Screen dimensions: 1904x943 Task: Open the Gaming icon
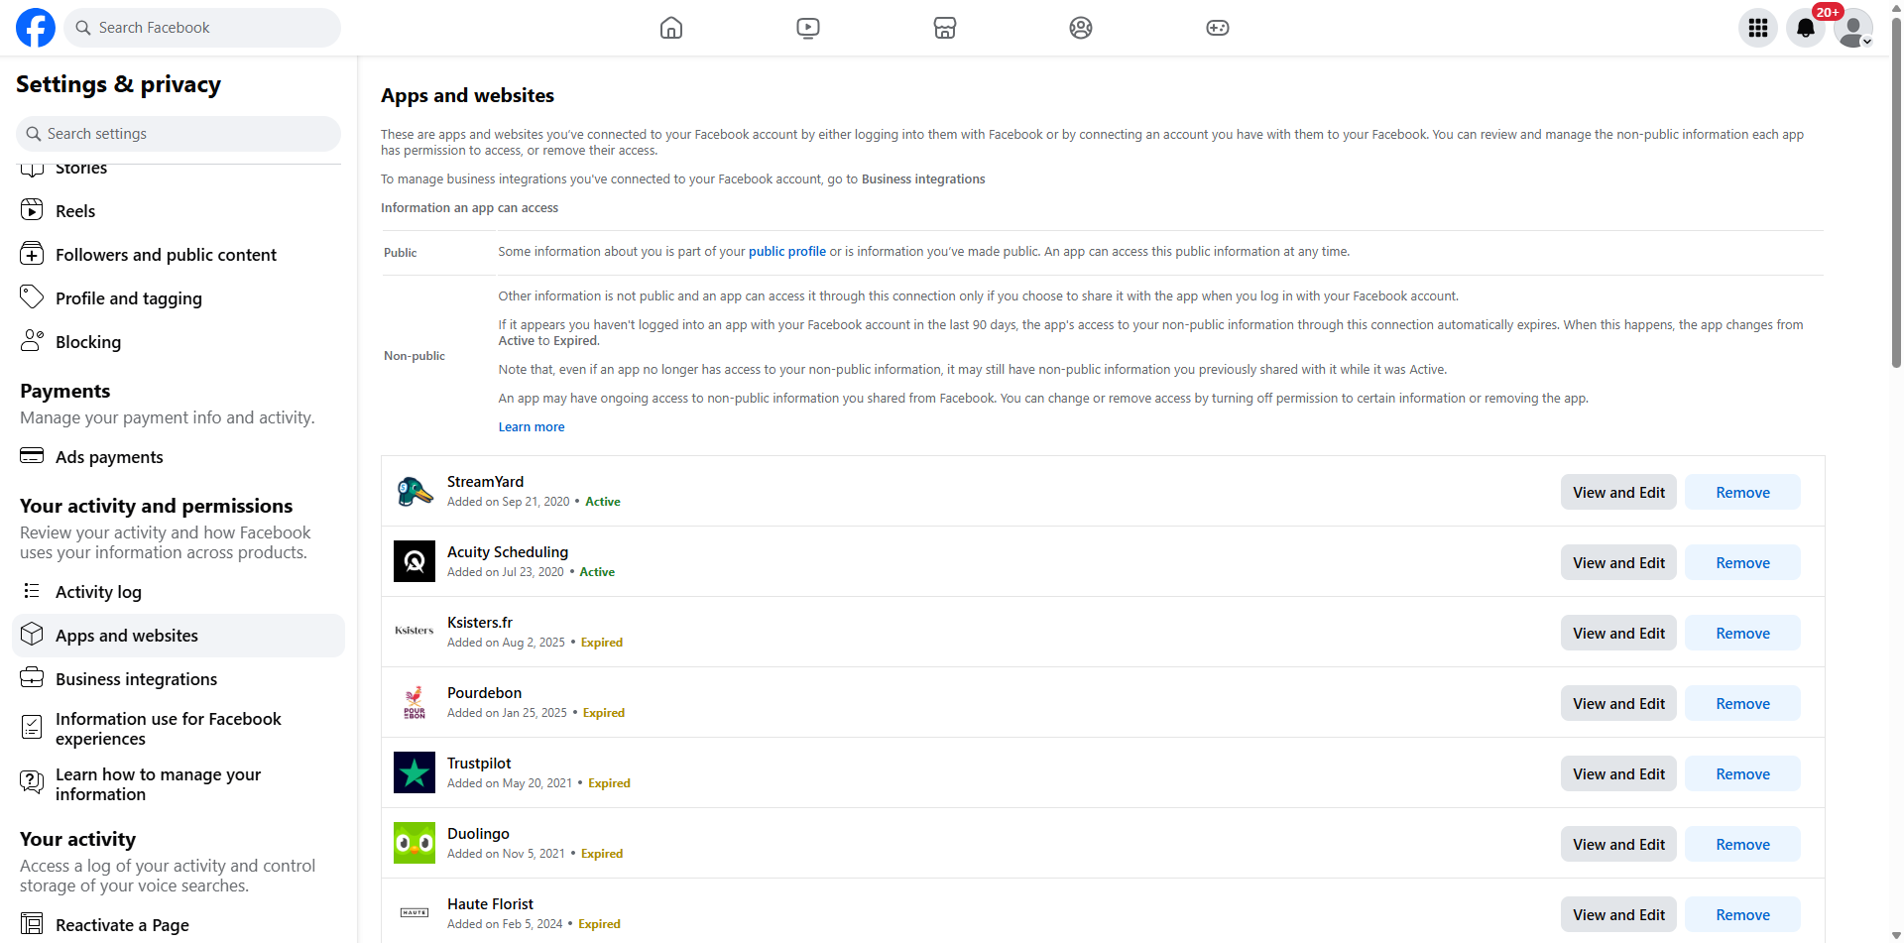[x=1216, y=28]
